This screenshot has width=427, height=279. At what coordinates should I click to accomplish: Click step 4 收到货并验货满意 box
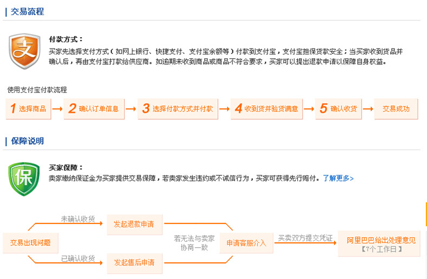pos(266,108)
